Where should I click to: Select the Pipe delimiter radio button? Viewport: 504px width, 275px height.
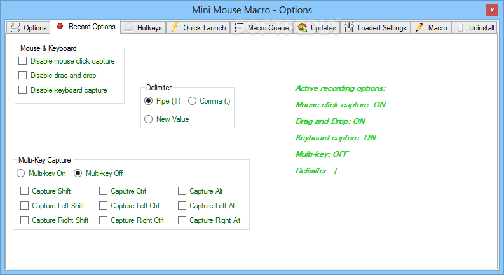(x=148, y=101)
